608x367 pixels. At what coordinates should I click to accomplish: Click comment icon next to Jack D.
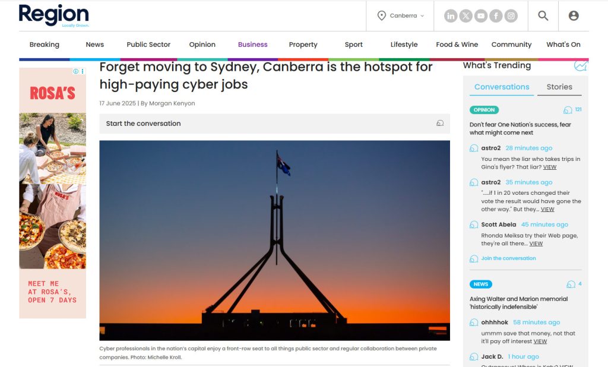click(x=474, y=356)
